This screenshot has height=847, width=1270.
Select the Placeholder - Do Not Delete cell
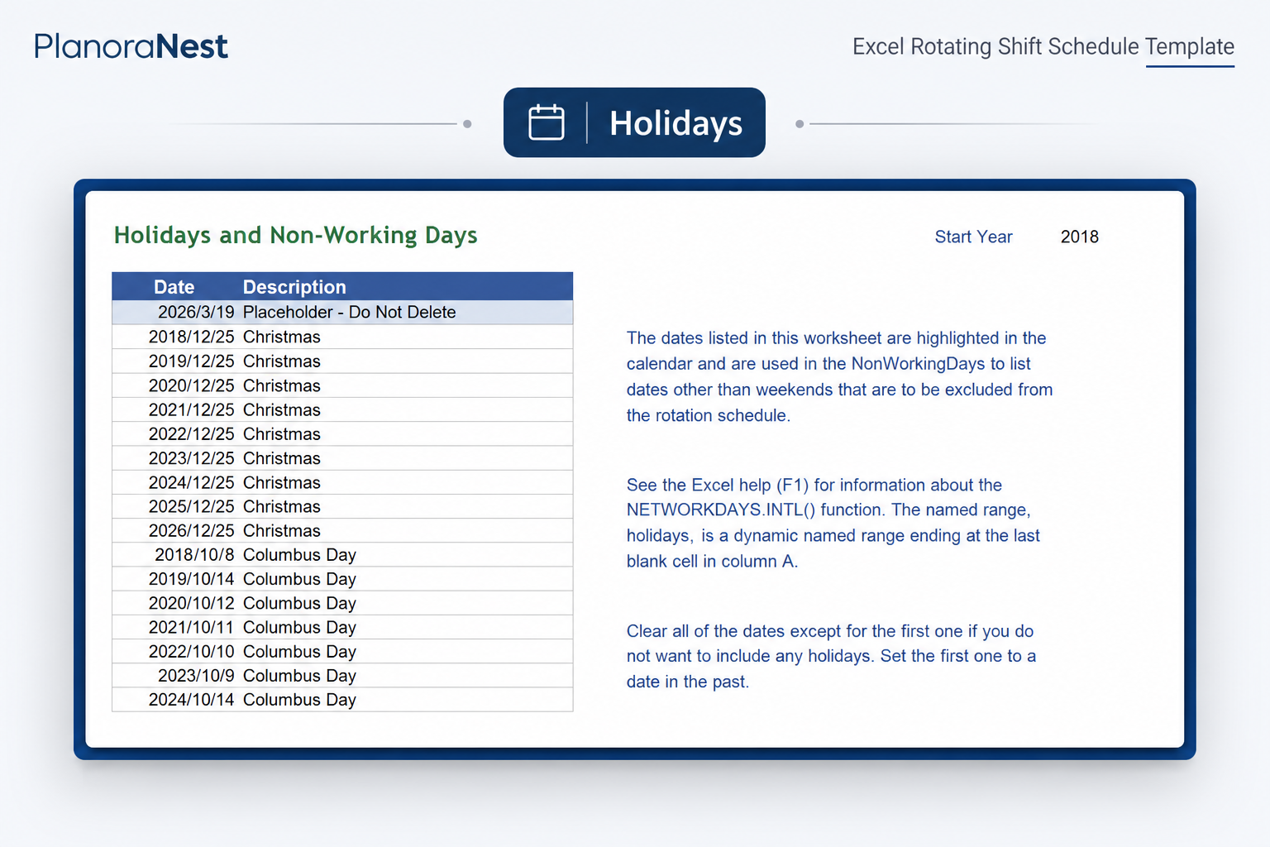349,312
